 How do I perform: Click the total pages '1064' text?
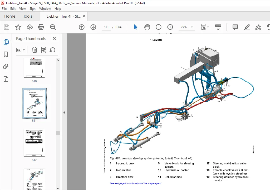click(x=118, y=27)
